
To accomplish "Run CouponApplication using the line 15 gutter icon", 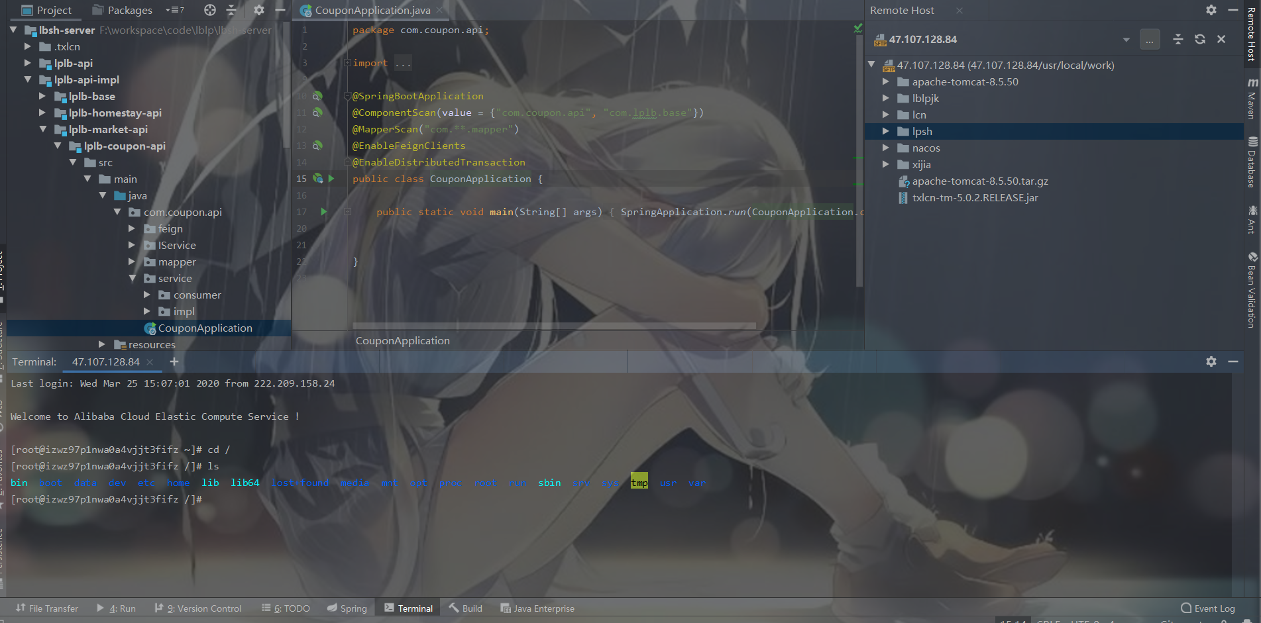I will coord(331,179).
